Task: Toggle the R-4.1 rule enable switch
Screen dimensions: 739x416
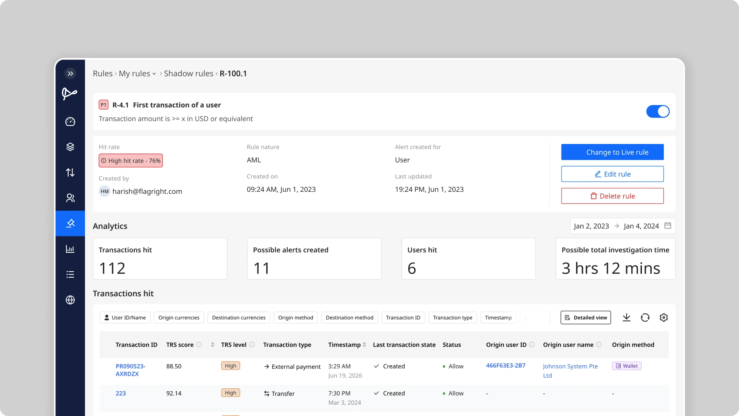Action: 657,111
